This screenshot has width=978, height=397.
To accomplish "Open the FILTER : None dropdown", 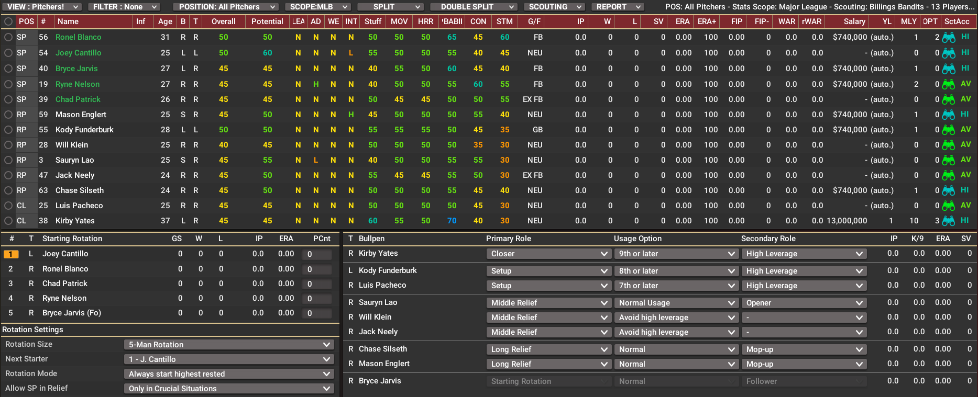I will [x=124, y=7].
